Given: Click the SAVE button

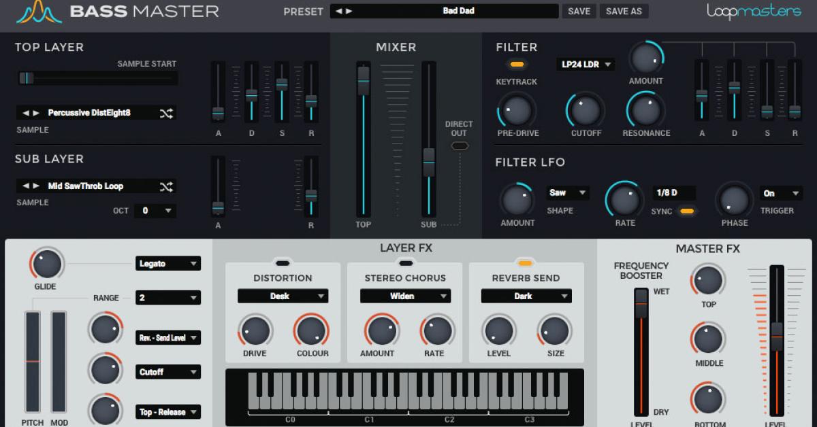Looking at the screenshot, I should [x=578, y=11].
